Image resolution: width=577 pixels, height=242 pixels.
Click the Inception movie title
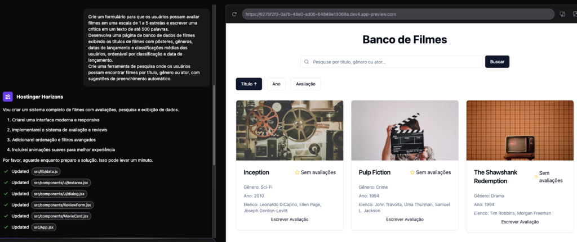click(256, 172)
